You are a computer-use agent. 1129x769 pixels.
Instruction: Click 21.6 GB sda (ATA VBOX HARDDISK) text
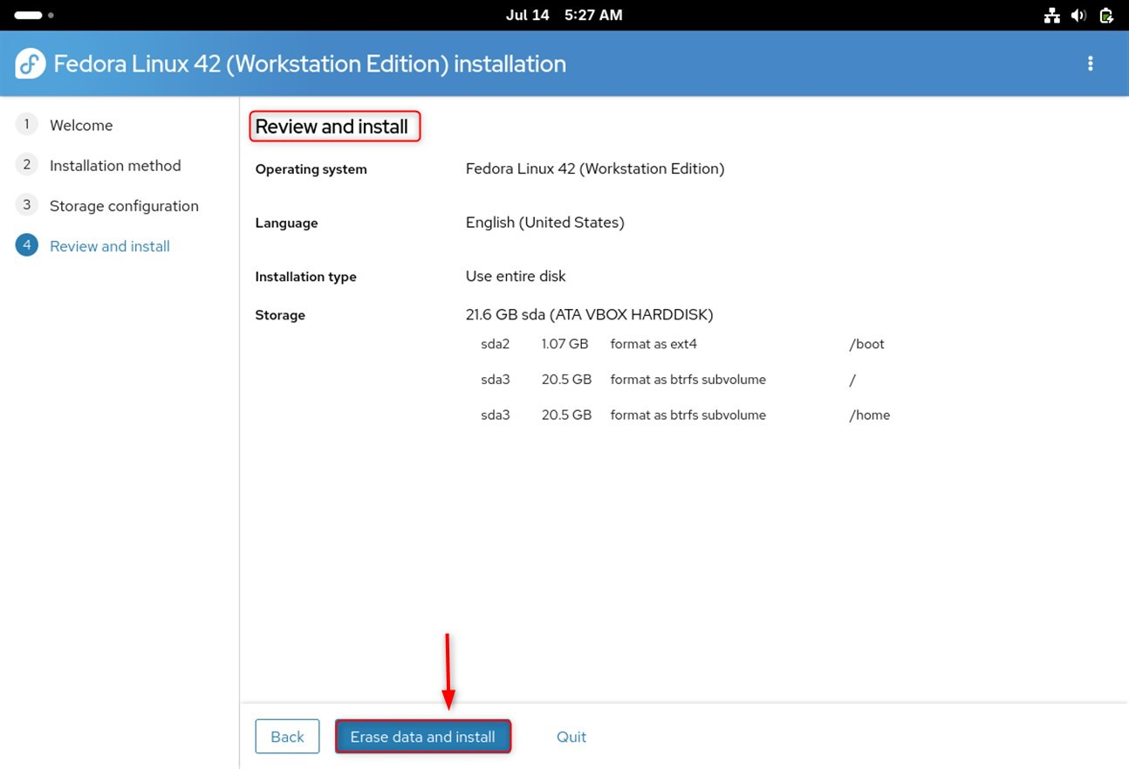[590, 314]
